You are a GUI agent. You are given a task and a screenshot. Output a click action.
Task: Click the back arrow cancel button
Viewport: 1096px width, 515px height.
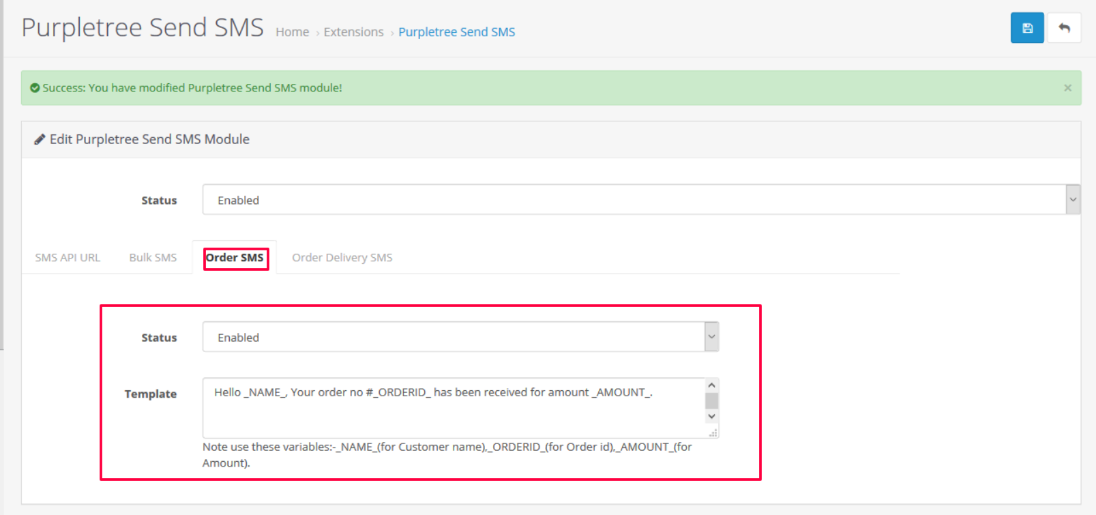pos(1064,28)
